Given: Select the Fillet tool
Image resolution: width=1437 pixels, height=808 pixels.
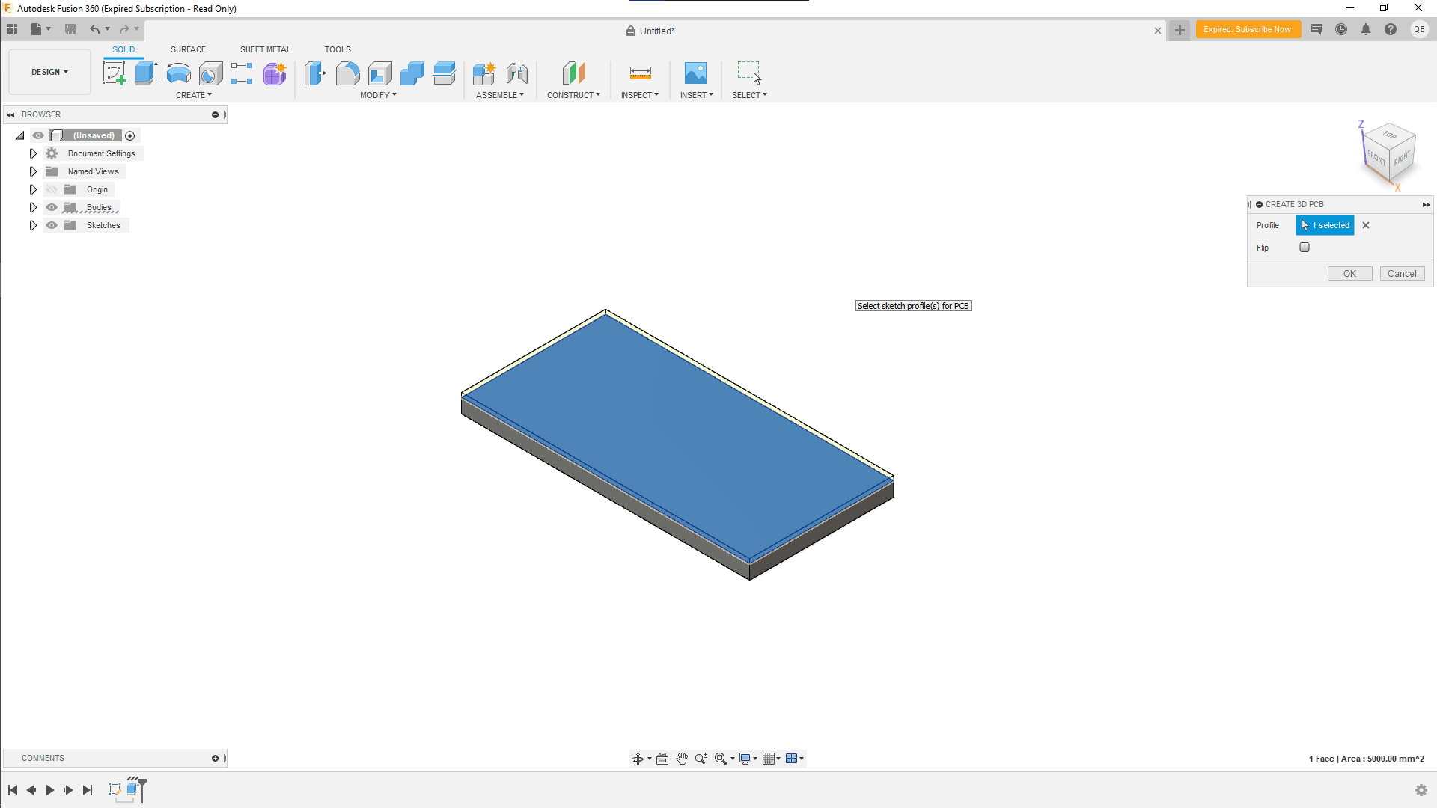Looking at the screenshot, I should point(347,73).
